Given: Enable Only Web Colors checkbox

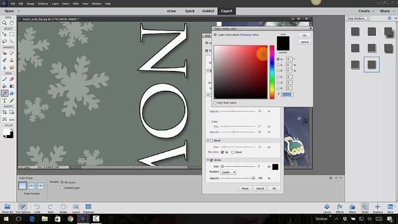Looking at the screenshot, I should tap(215, 103).
